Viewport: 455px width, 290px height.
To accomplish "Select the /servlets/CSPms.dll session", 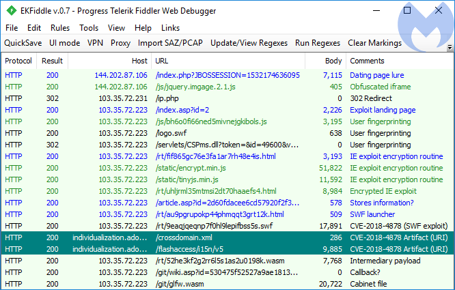I will [x=227, y=145].
